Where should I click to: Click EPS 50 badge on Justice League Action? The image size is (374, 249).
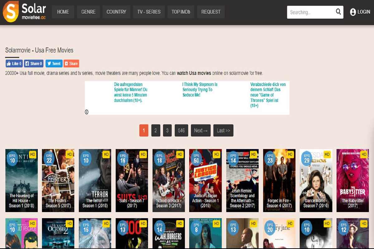pyautogui.click(x=196, y=158)
